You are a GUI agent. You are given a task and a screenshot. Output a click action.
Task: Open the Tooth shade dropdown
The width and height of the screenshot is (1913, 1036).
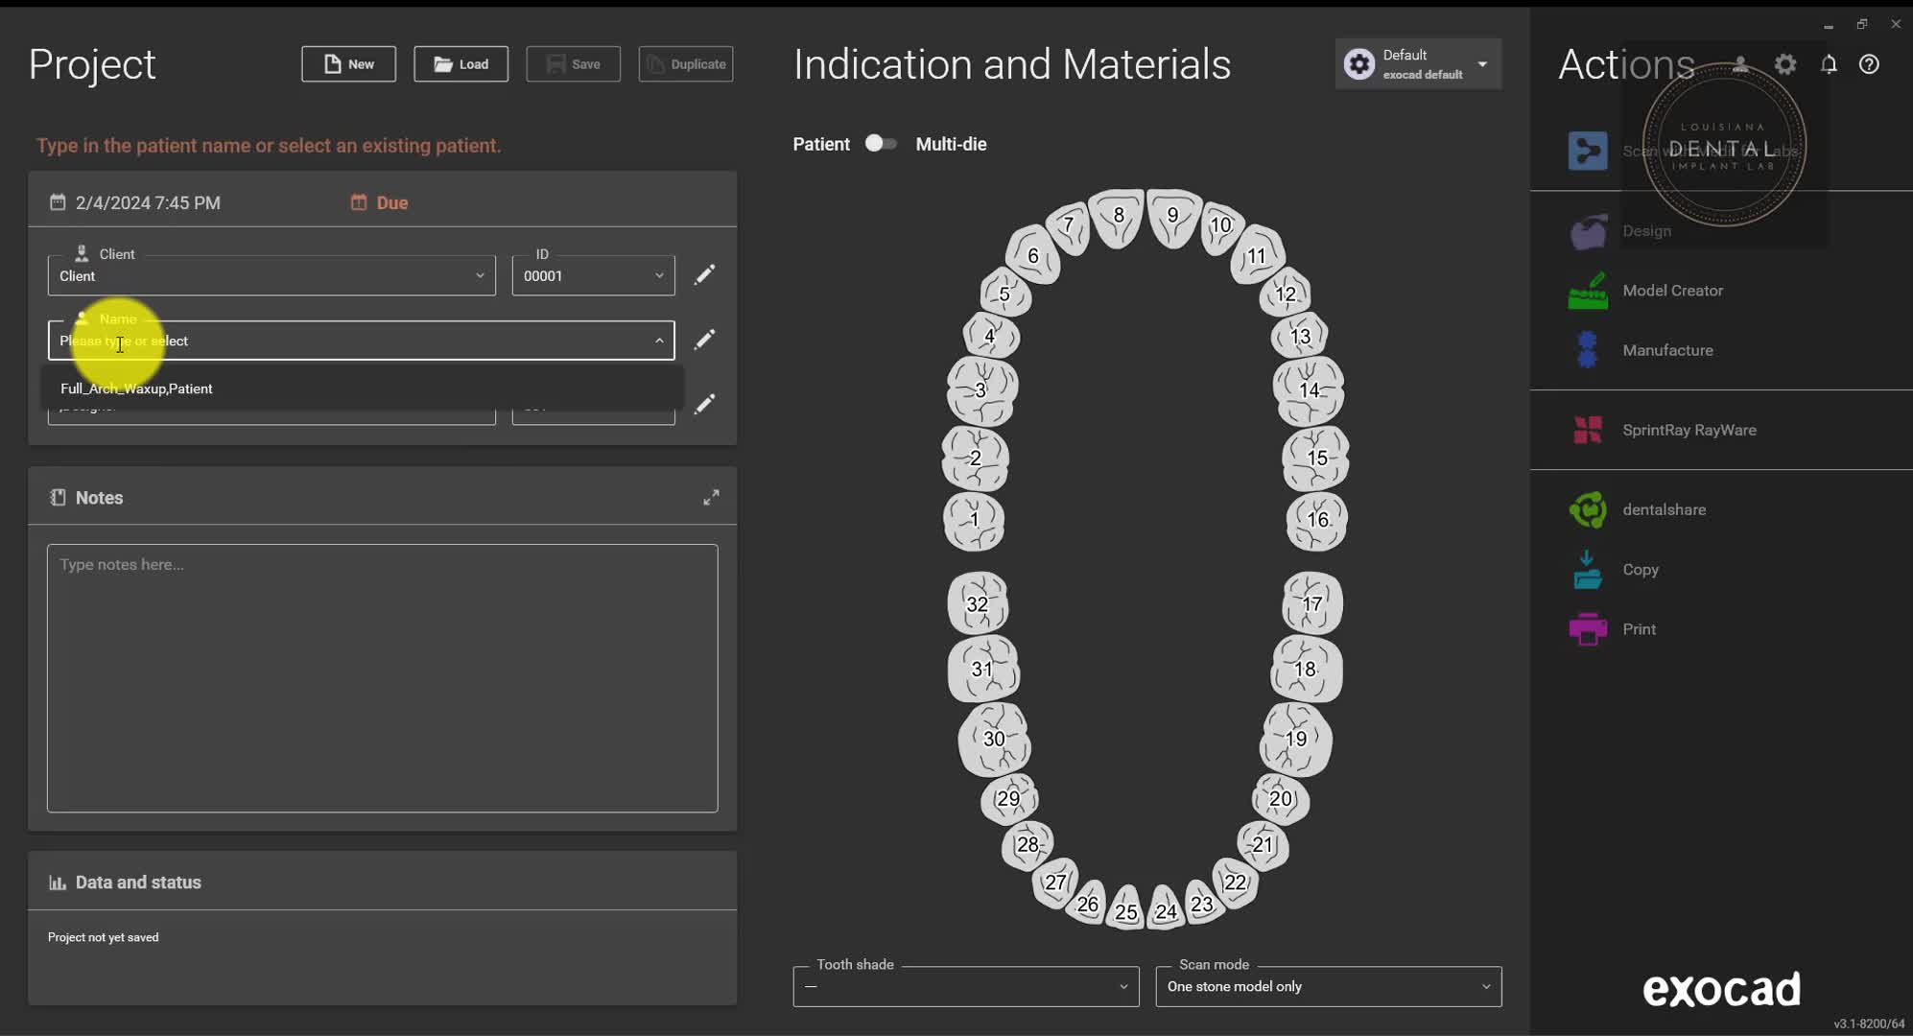966,986
